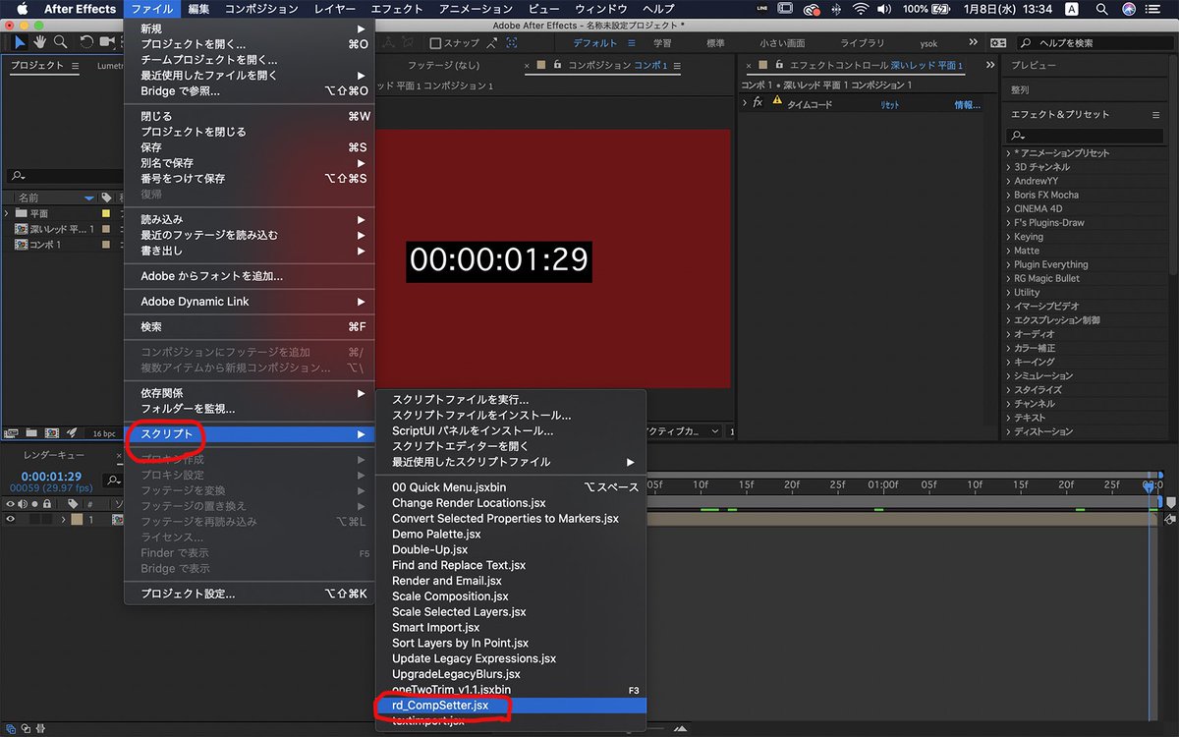Expand layer 1 properties in timeline

pos(65,520)
